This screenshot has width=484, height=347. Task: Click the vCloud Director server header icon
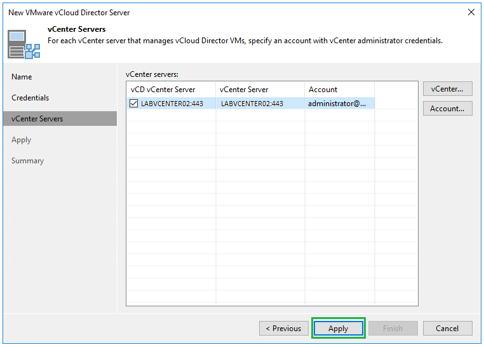[24, 43]
